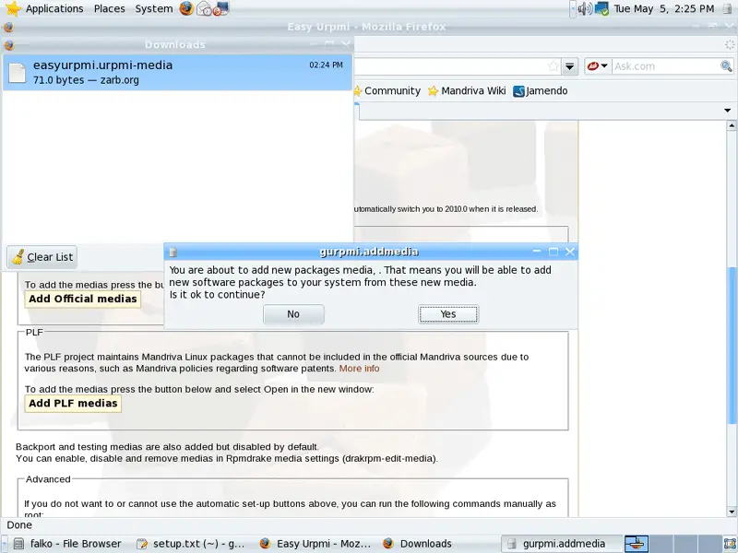Switch to Downloads taskbar item
Screen dimensions: 738x553
pos(417,544)
